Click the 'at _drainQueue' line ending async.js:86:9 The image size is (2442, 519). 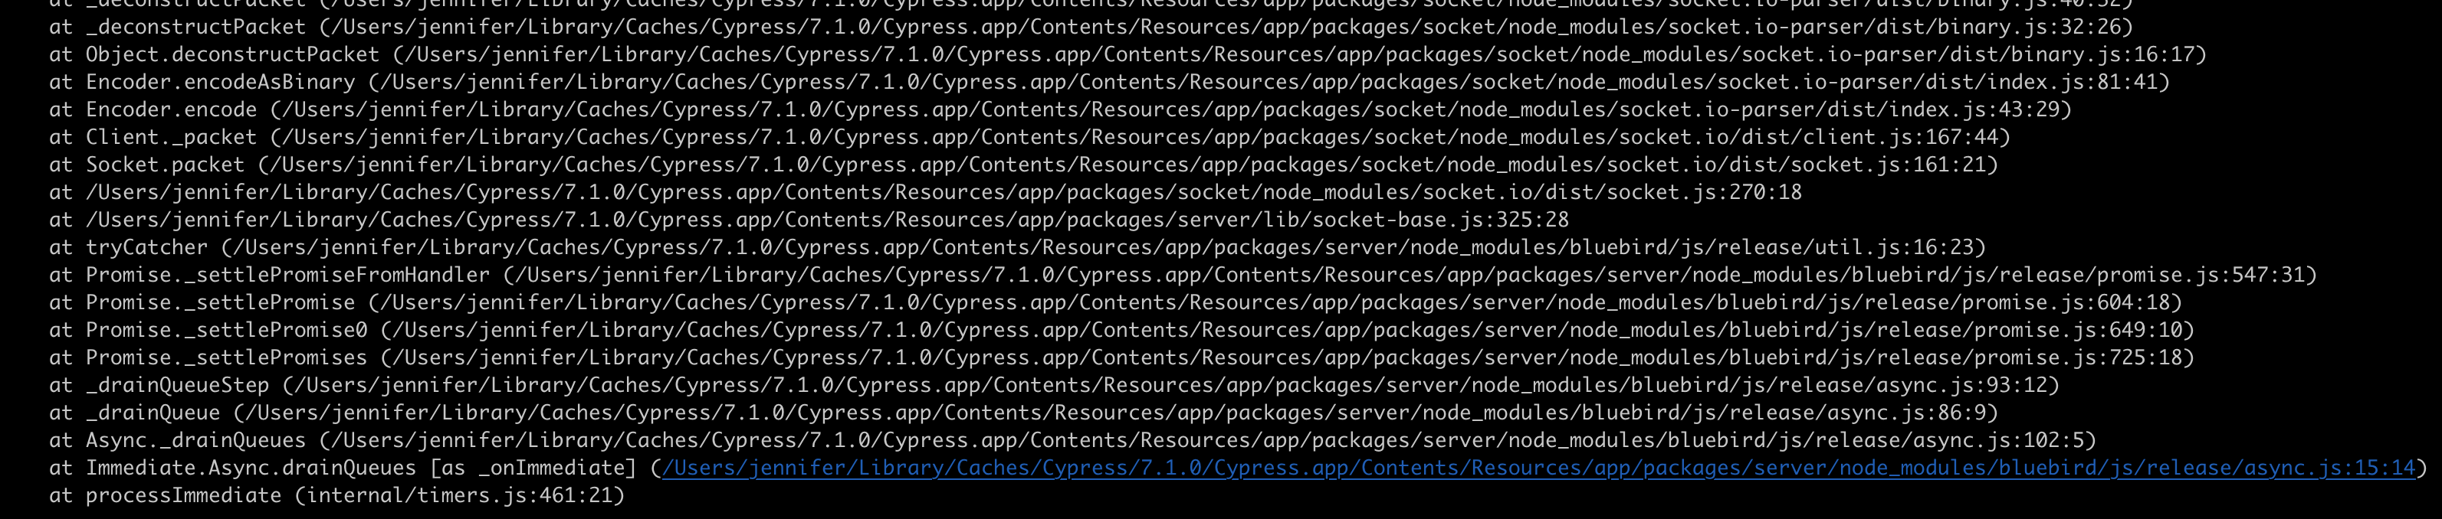tap(1023, 413)
